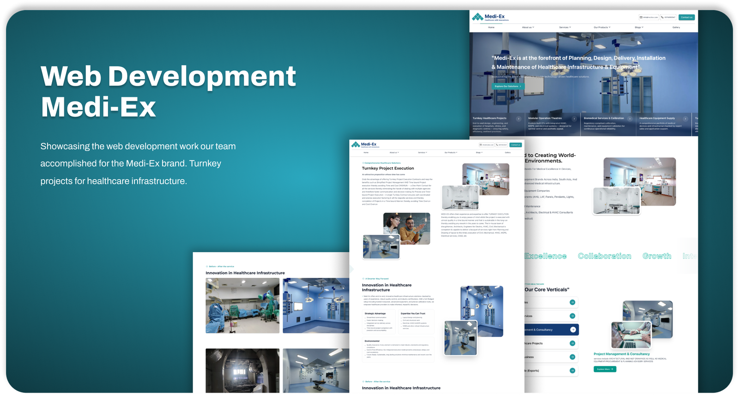Click the two people discussing photo

(x=407, y=228)
